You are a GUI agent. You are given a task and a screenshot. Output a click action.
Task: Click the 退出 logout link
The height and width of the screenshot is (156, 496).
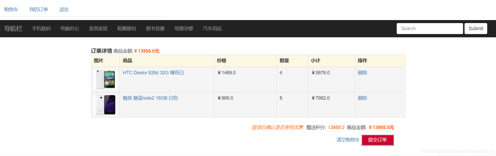[64, 10]
